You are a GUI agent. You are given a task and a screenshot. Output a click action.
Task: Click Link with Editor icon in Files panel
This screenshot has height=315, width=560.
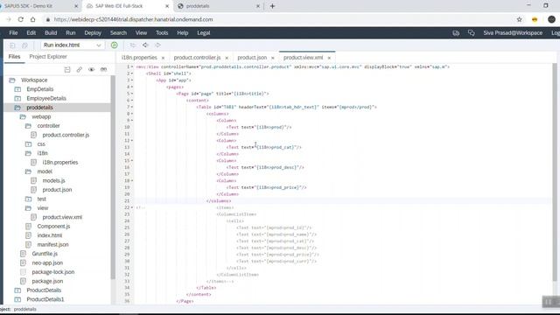click(x=80, y=69)
